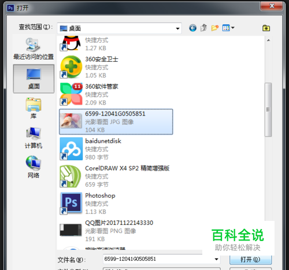Select the Photoshop shortcut icon
The image size is (289, 270).
71,204
